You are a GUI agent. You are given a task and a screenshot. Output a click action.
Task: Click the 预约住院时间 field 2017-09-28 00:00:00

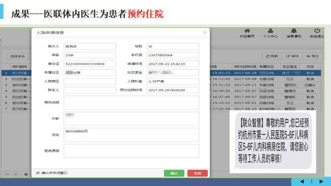pos(173,90)
